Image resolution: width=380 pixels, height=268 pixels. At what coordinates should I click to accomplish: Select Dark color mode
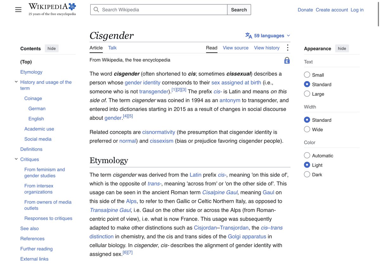click(307, 175)
